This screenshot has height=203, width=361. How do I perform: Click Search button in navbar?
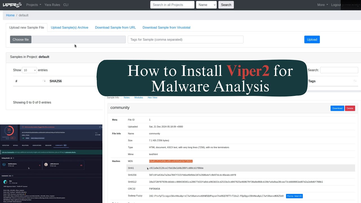[x=226, y=5]
